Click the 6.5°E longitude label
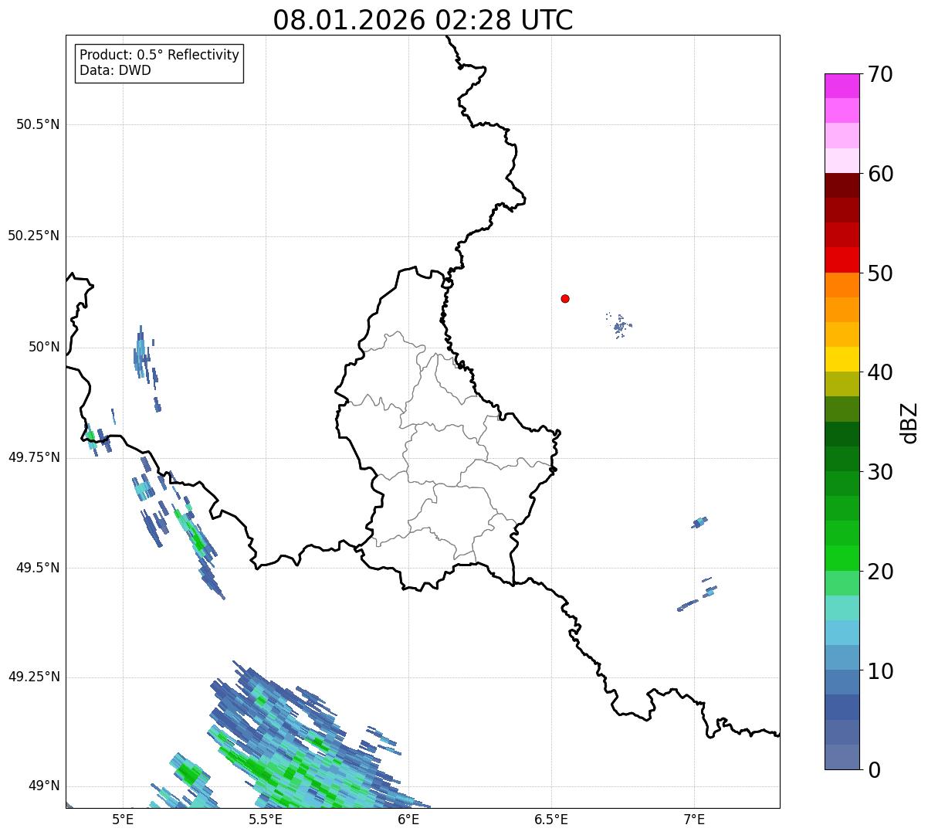928x835 pixels. point(551,820)
